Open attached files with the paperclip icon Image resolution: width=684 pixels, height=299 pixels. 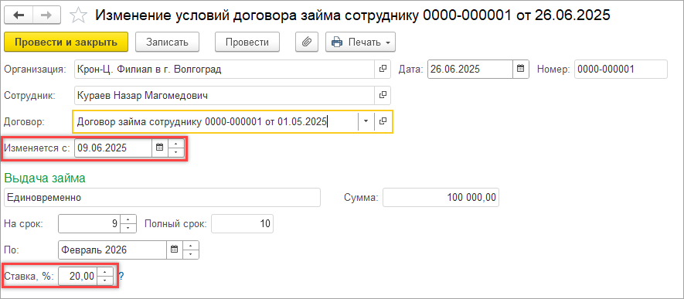pyautogui.click(x=307, y=42)
